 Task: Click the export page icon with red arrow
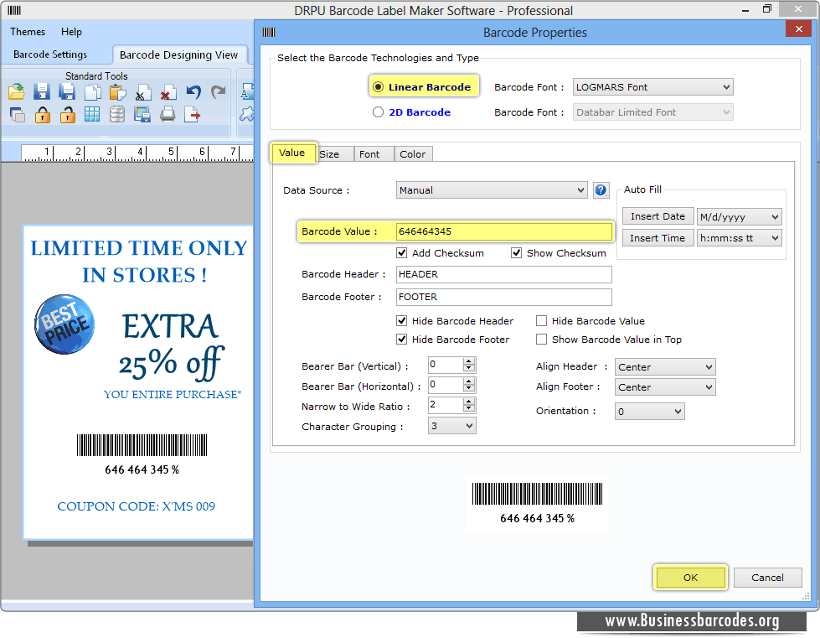(193, 114)
